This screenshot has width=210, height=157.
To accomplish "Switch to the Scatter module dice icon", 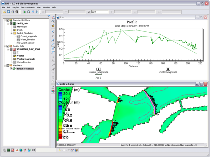I will [x=13, y=150].
